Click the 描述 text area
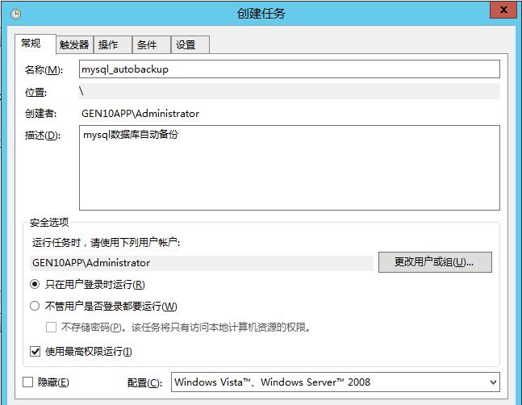 pyautogui.click(x=290, y=168)
